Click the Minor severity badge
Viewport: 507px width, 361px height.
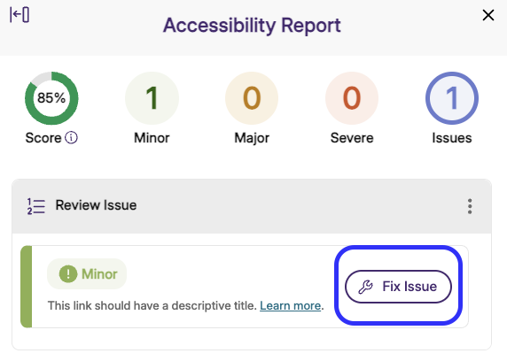(x=87, y=273)
